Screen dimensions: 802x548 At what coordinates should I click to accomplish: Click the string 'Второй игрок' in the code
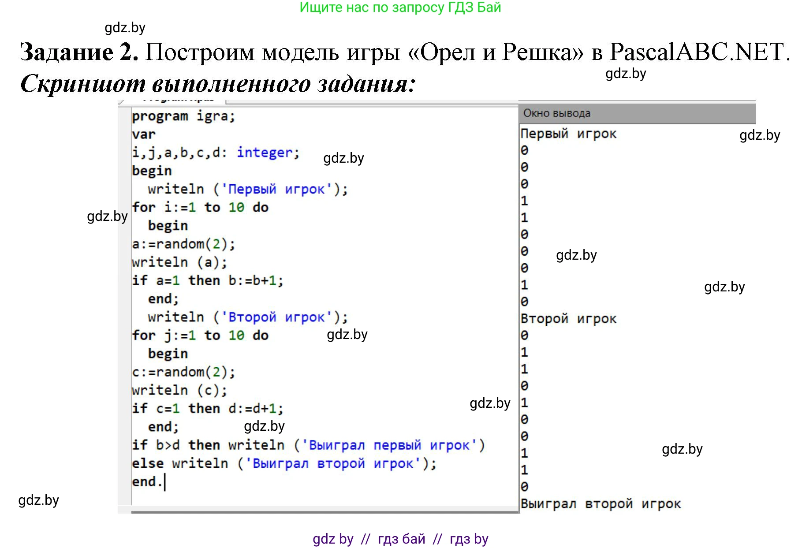pyautogui.click(x=278, y=317)
